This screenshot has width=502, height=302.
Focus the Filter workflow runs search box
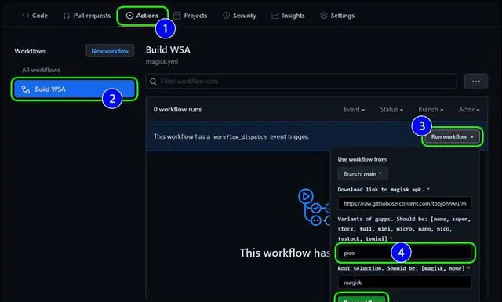tap(301, 82)
